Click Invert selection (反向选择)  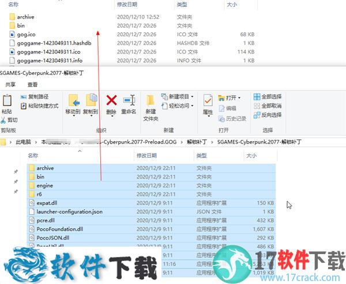coord(268,115)
